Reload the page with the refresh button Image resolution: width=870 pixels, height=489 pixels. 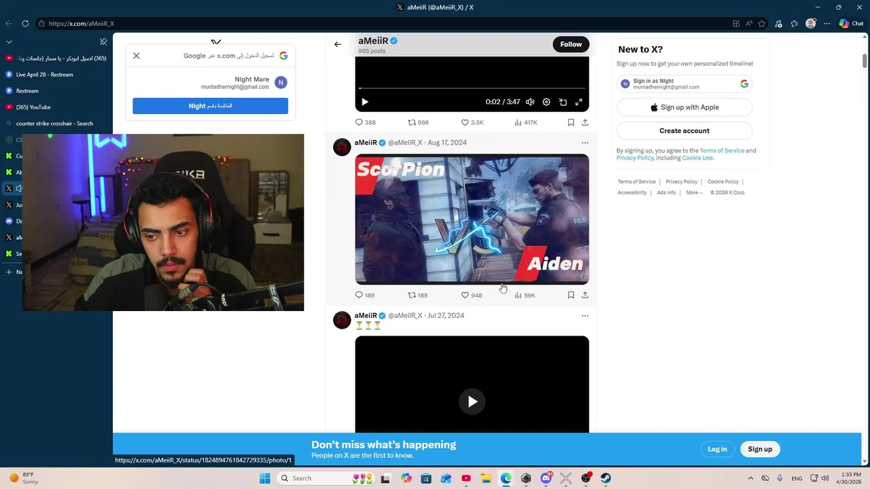point(25,23)
